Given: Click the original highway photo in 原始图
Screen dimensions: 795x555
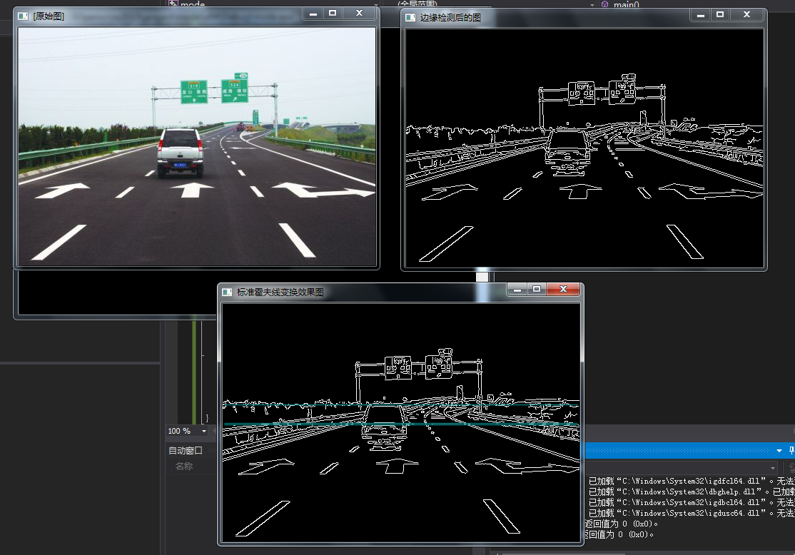Looking at the screenshot, I should (197, 146).
